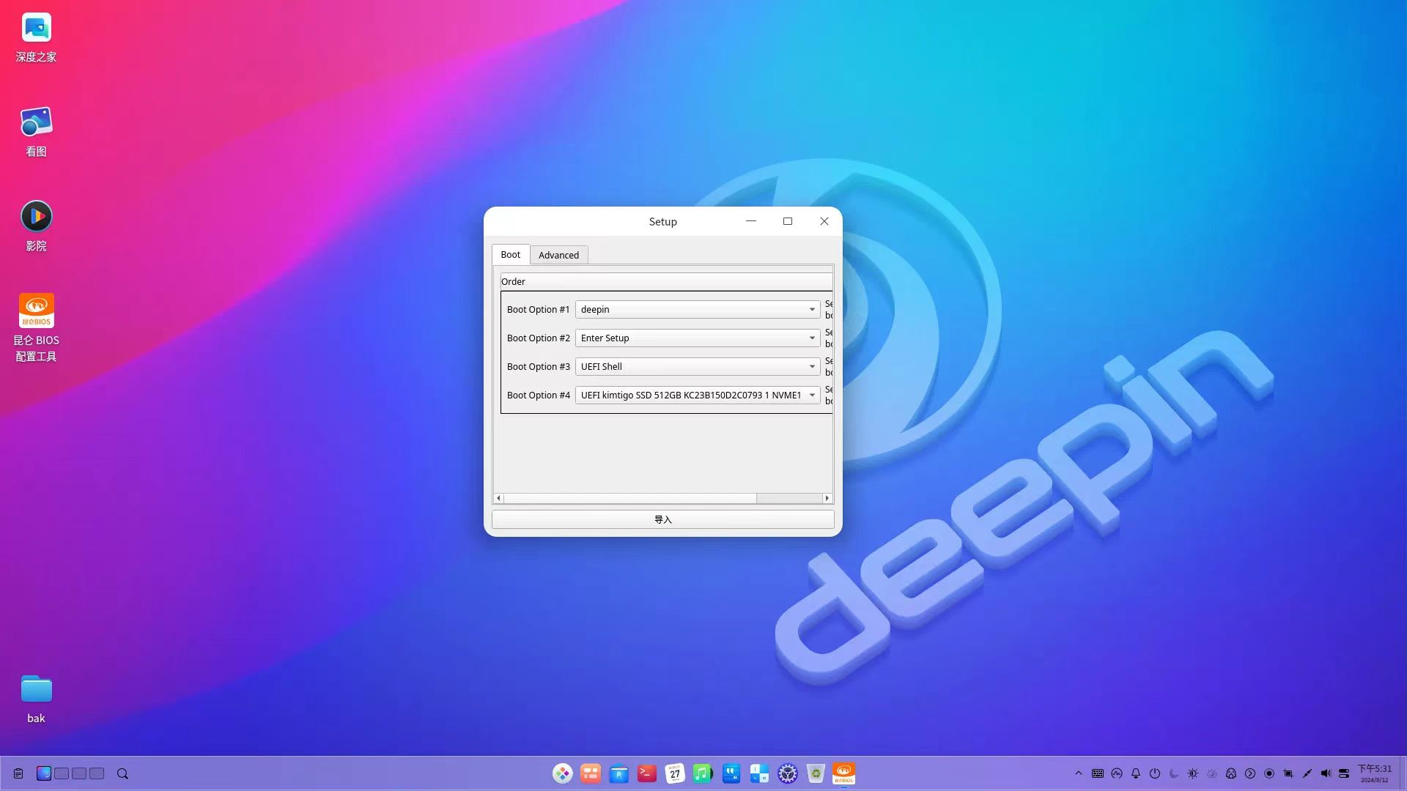This screenshot has width=1407, height=791.
Task: Open the clock showing 下午5:31
Action: pos(1375,773)
